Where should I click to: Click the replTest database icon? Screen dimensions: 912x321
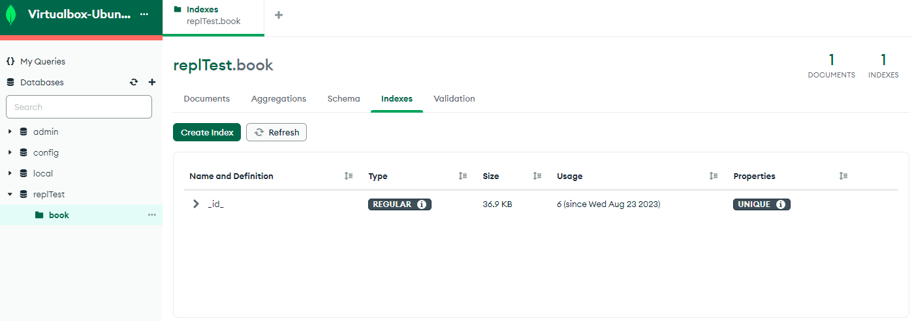point(24,194)
